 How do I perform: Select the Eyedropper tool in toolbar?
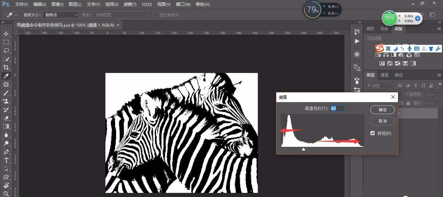click(6, 76)
